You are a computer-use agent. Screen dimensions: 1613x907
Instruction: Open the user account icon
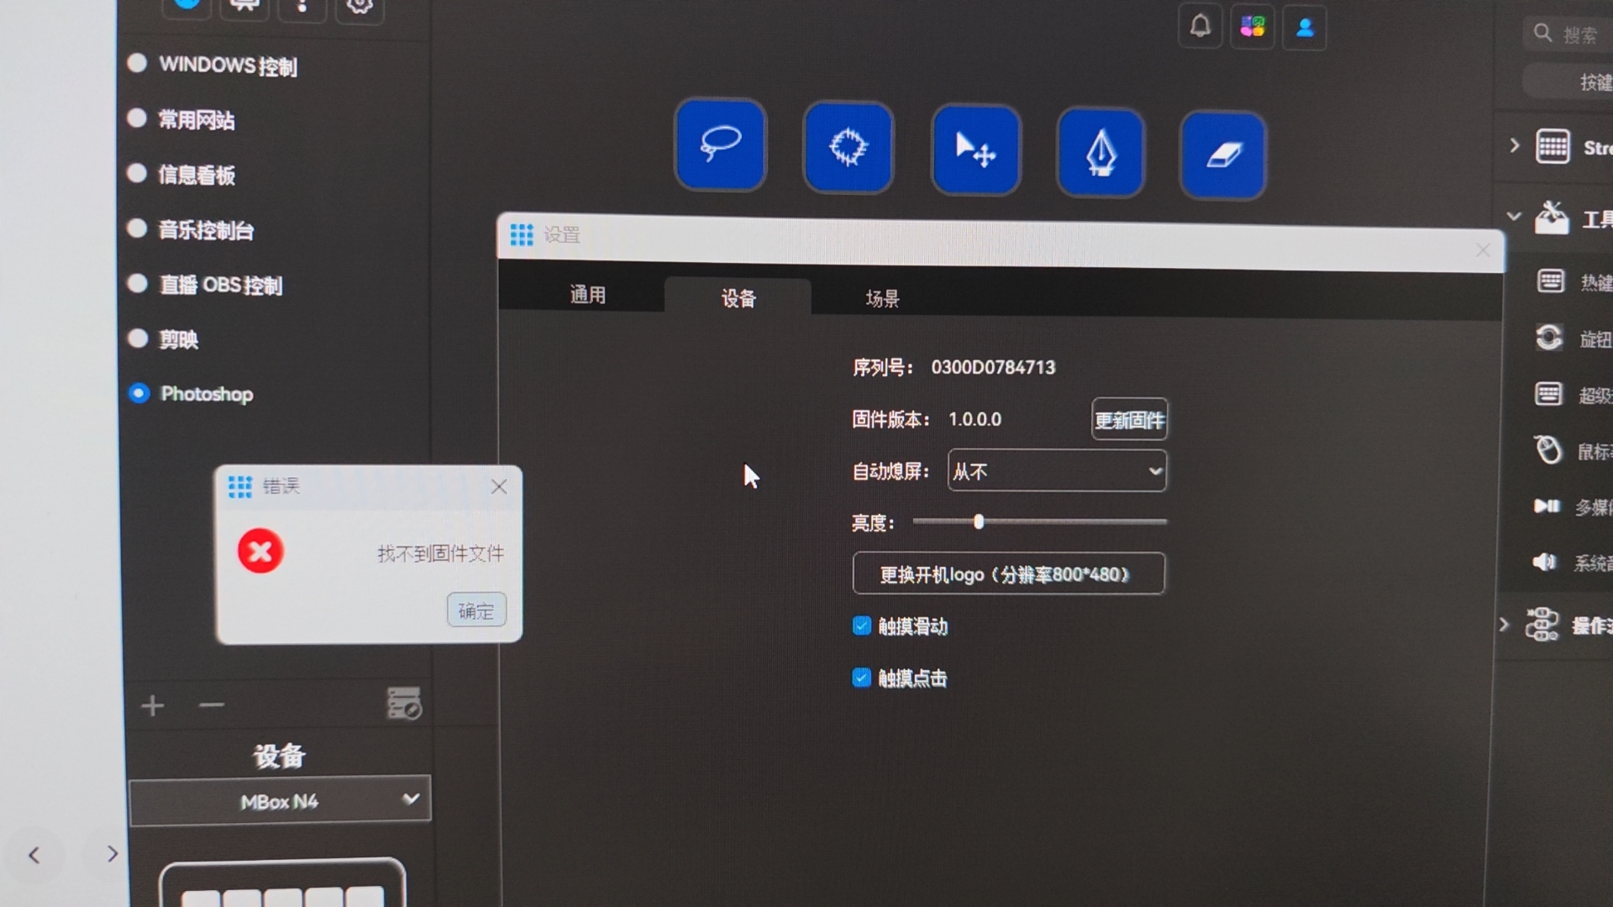pyautogui.click(x=1304, y=29)
